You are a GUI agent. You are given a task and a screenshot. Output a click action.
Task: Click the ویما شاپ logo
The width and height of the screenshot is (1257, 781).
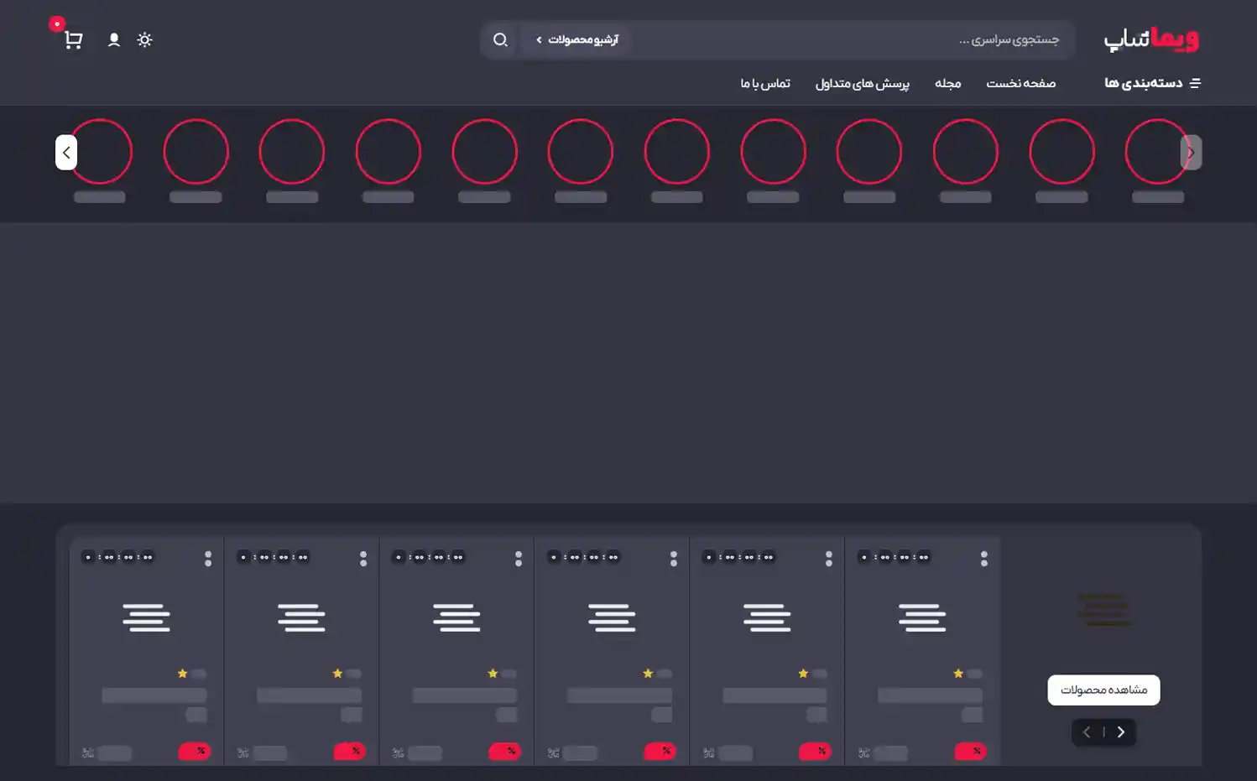[1150, 39]
